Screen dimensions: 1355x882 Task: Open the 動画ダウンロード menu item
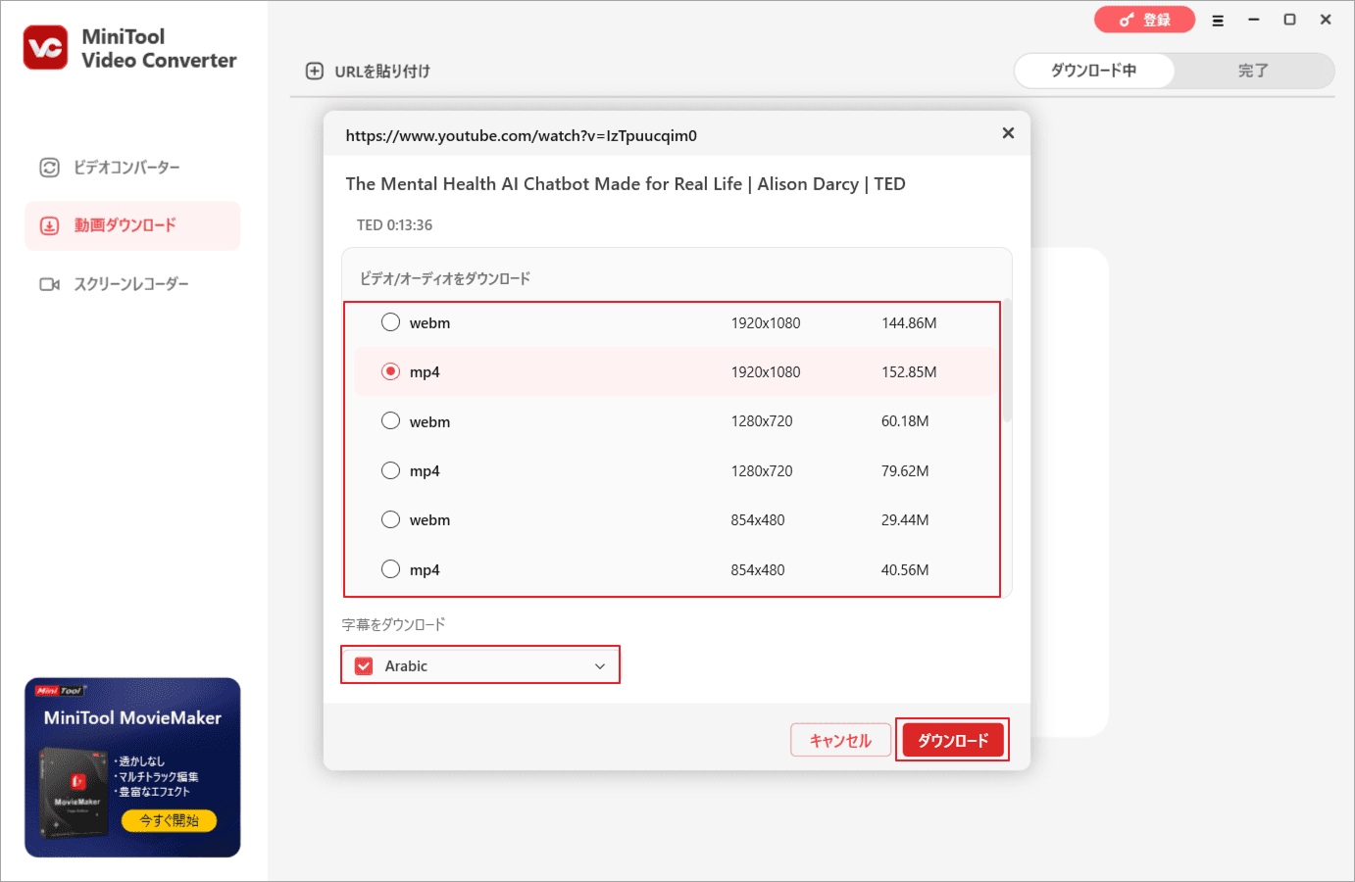132,225
